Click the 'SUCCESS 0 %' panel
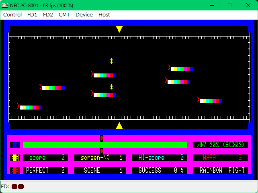Viewport: 258px width, 193px height. pyautogui.click(x=160, y=171)
